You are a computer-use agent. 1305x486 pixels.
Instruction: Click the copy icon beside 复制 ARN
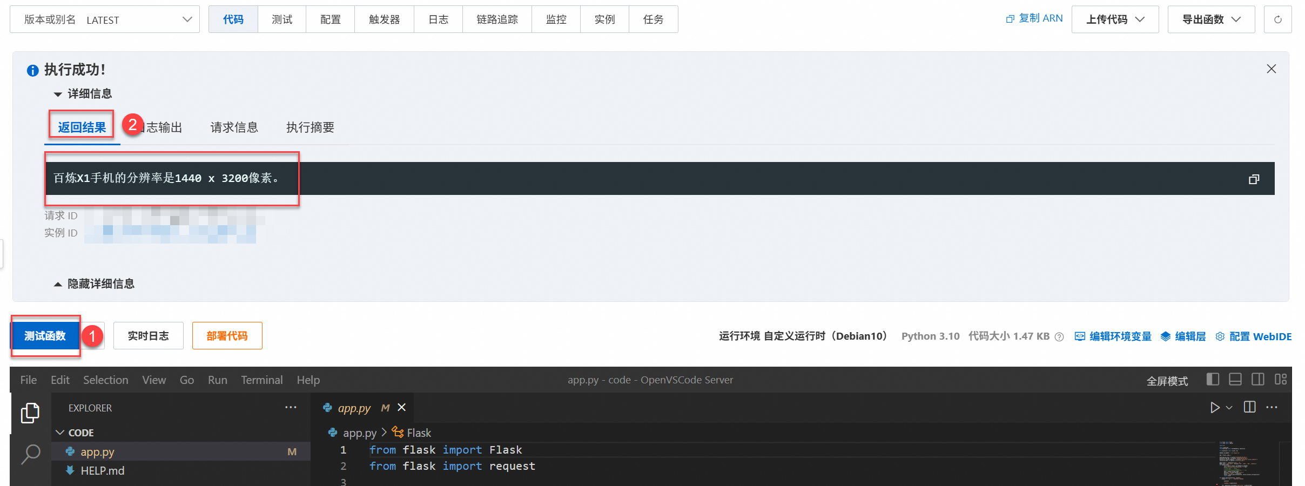pos(1010,19)
